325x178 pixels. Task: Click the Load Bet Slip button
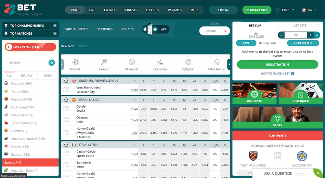pos(303,43)
